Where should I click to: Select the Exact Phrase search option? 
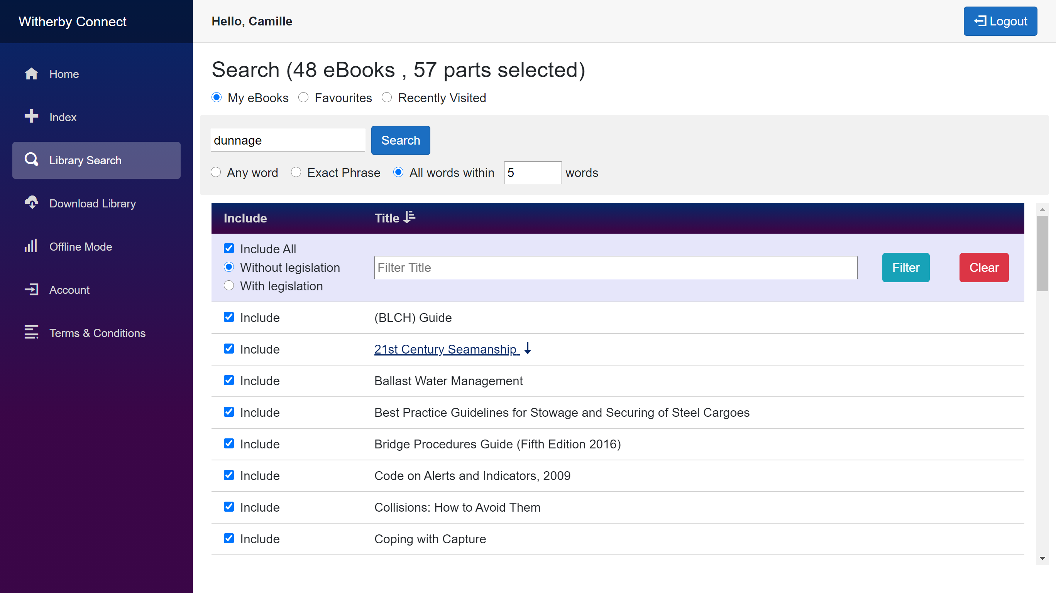(296, 172)
